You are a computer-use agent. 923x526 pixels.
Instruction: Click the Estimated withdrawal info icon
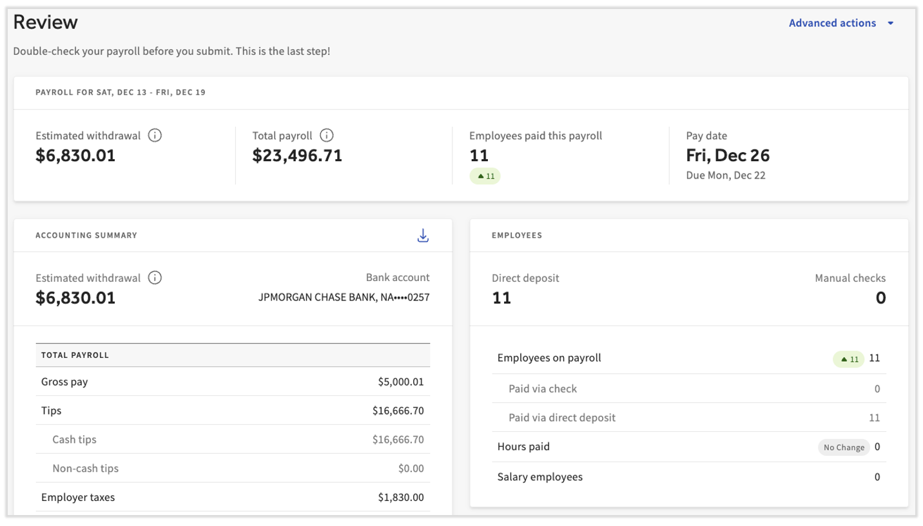point(155,135)
